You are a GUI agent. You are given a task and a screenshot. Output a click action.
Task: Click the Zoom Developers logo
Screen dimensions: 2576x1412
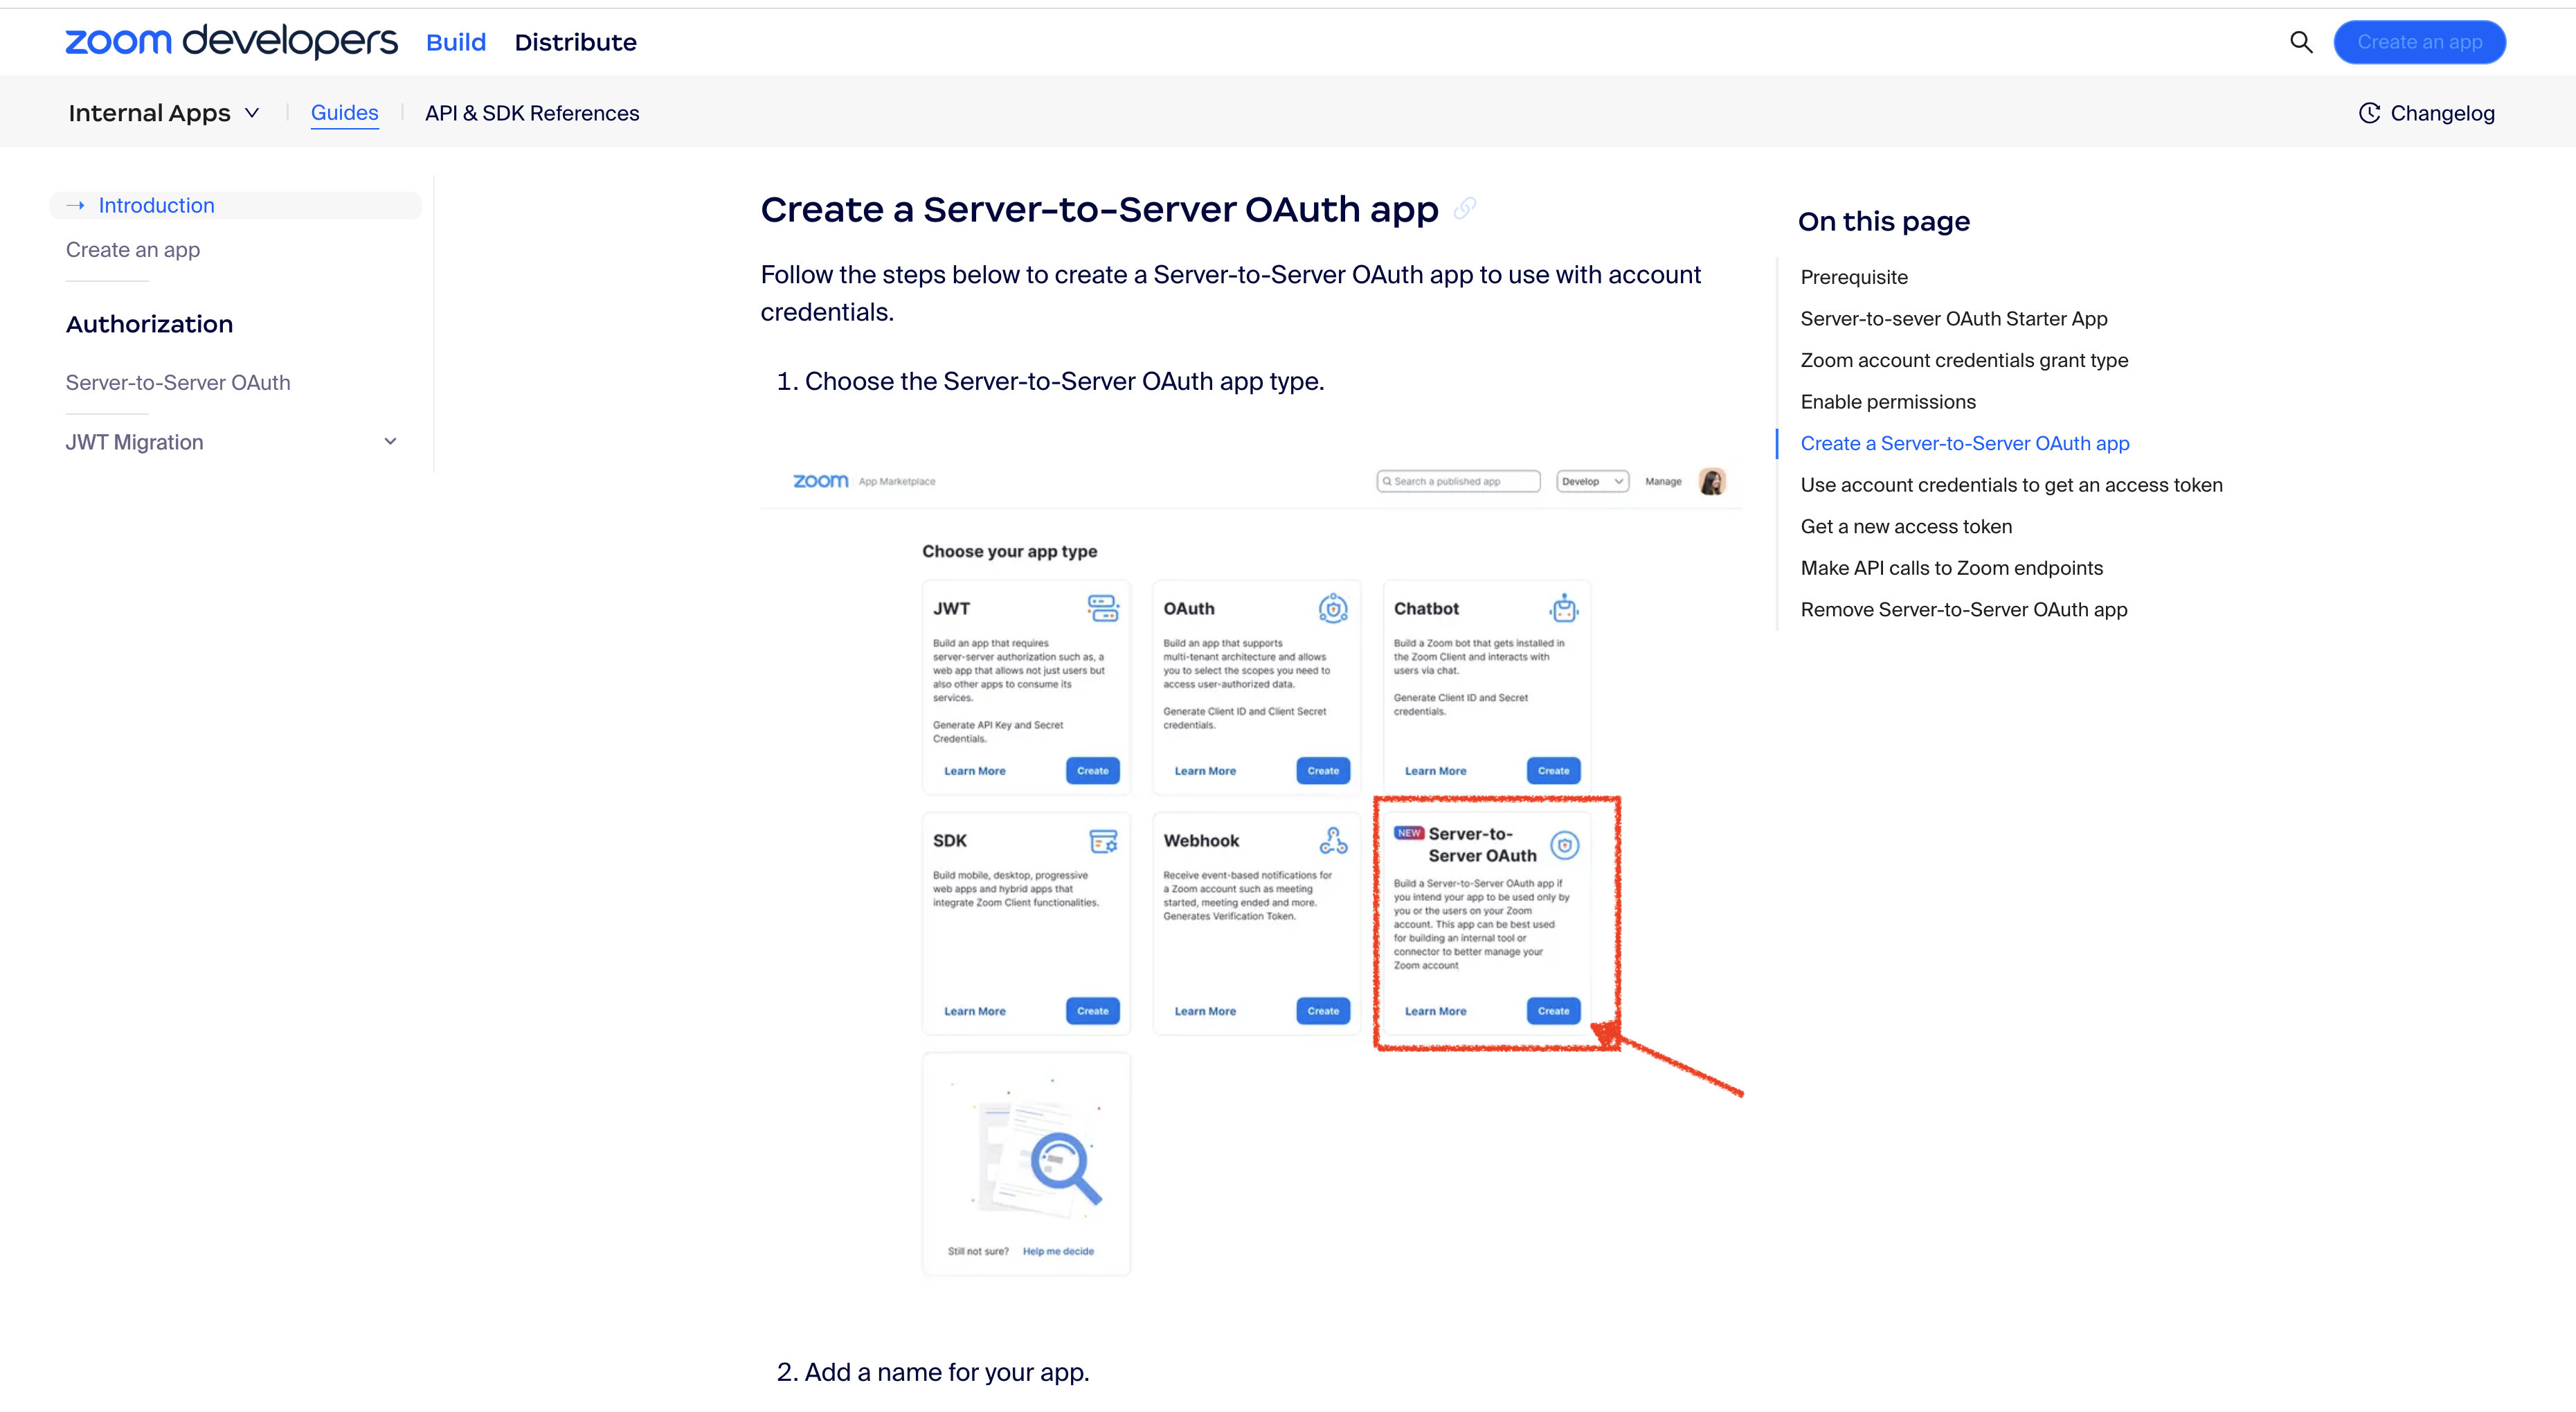pos(231,42)
